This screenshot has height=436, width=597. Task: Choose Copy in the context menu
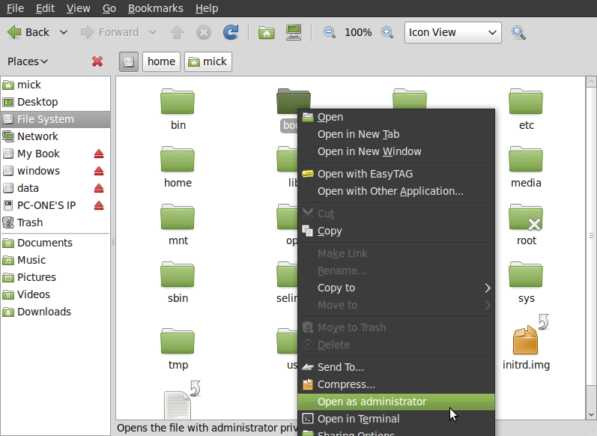pos(396,231)
